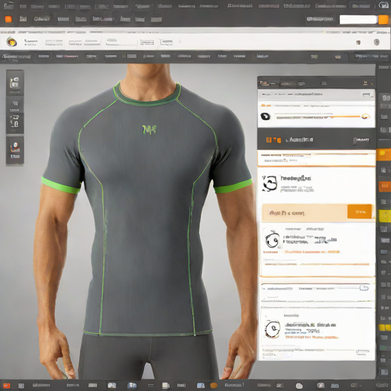Click the white search field at top right
The image size is (391, 391).
pos(358,20)
